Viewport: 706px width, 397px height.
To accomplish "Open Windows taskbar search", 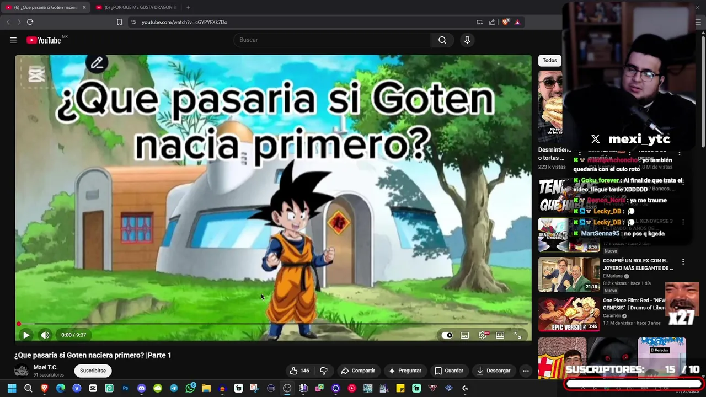I will point(28,388).
